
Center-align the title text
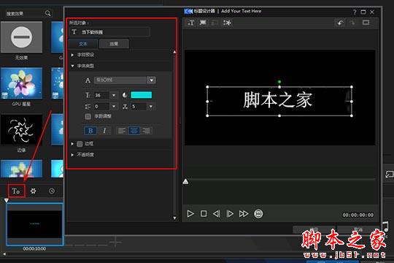click(x=134, y=131)
